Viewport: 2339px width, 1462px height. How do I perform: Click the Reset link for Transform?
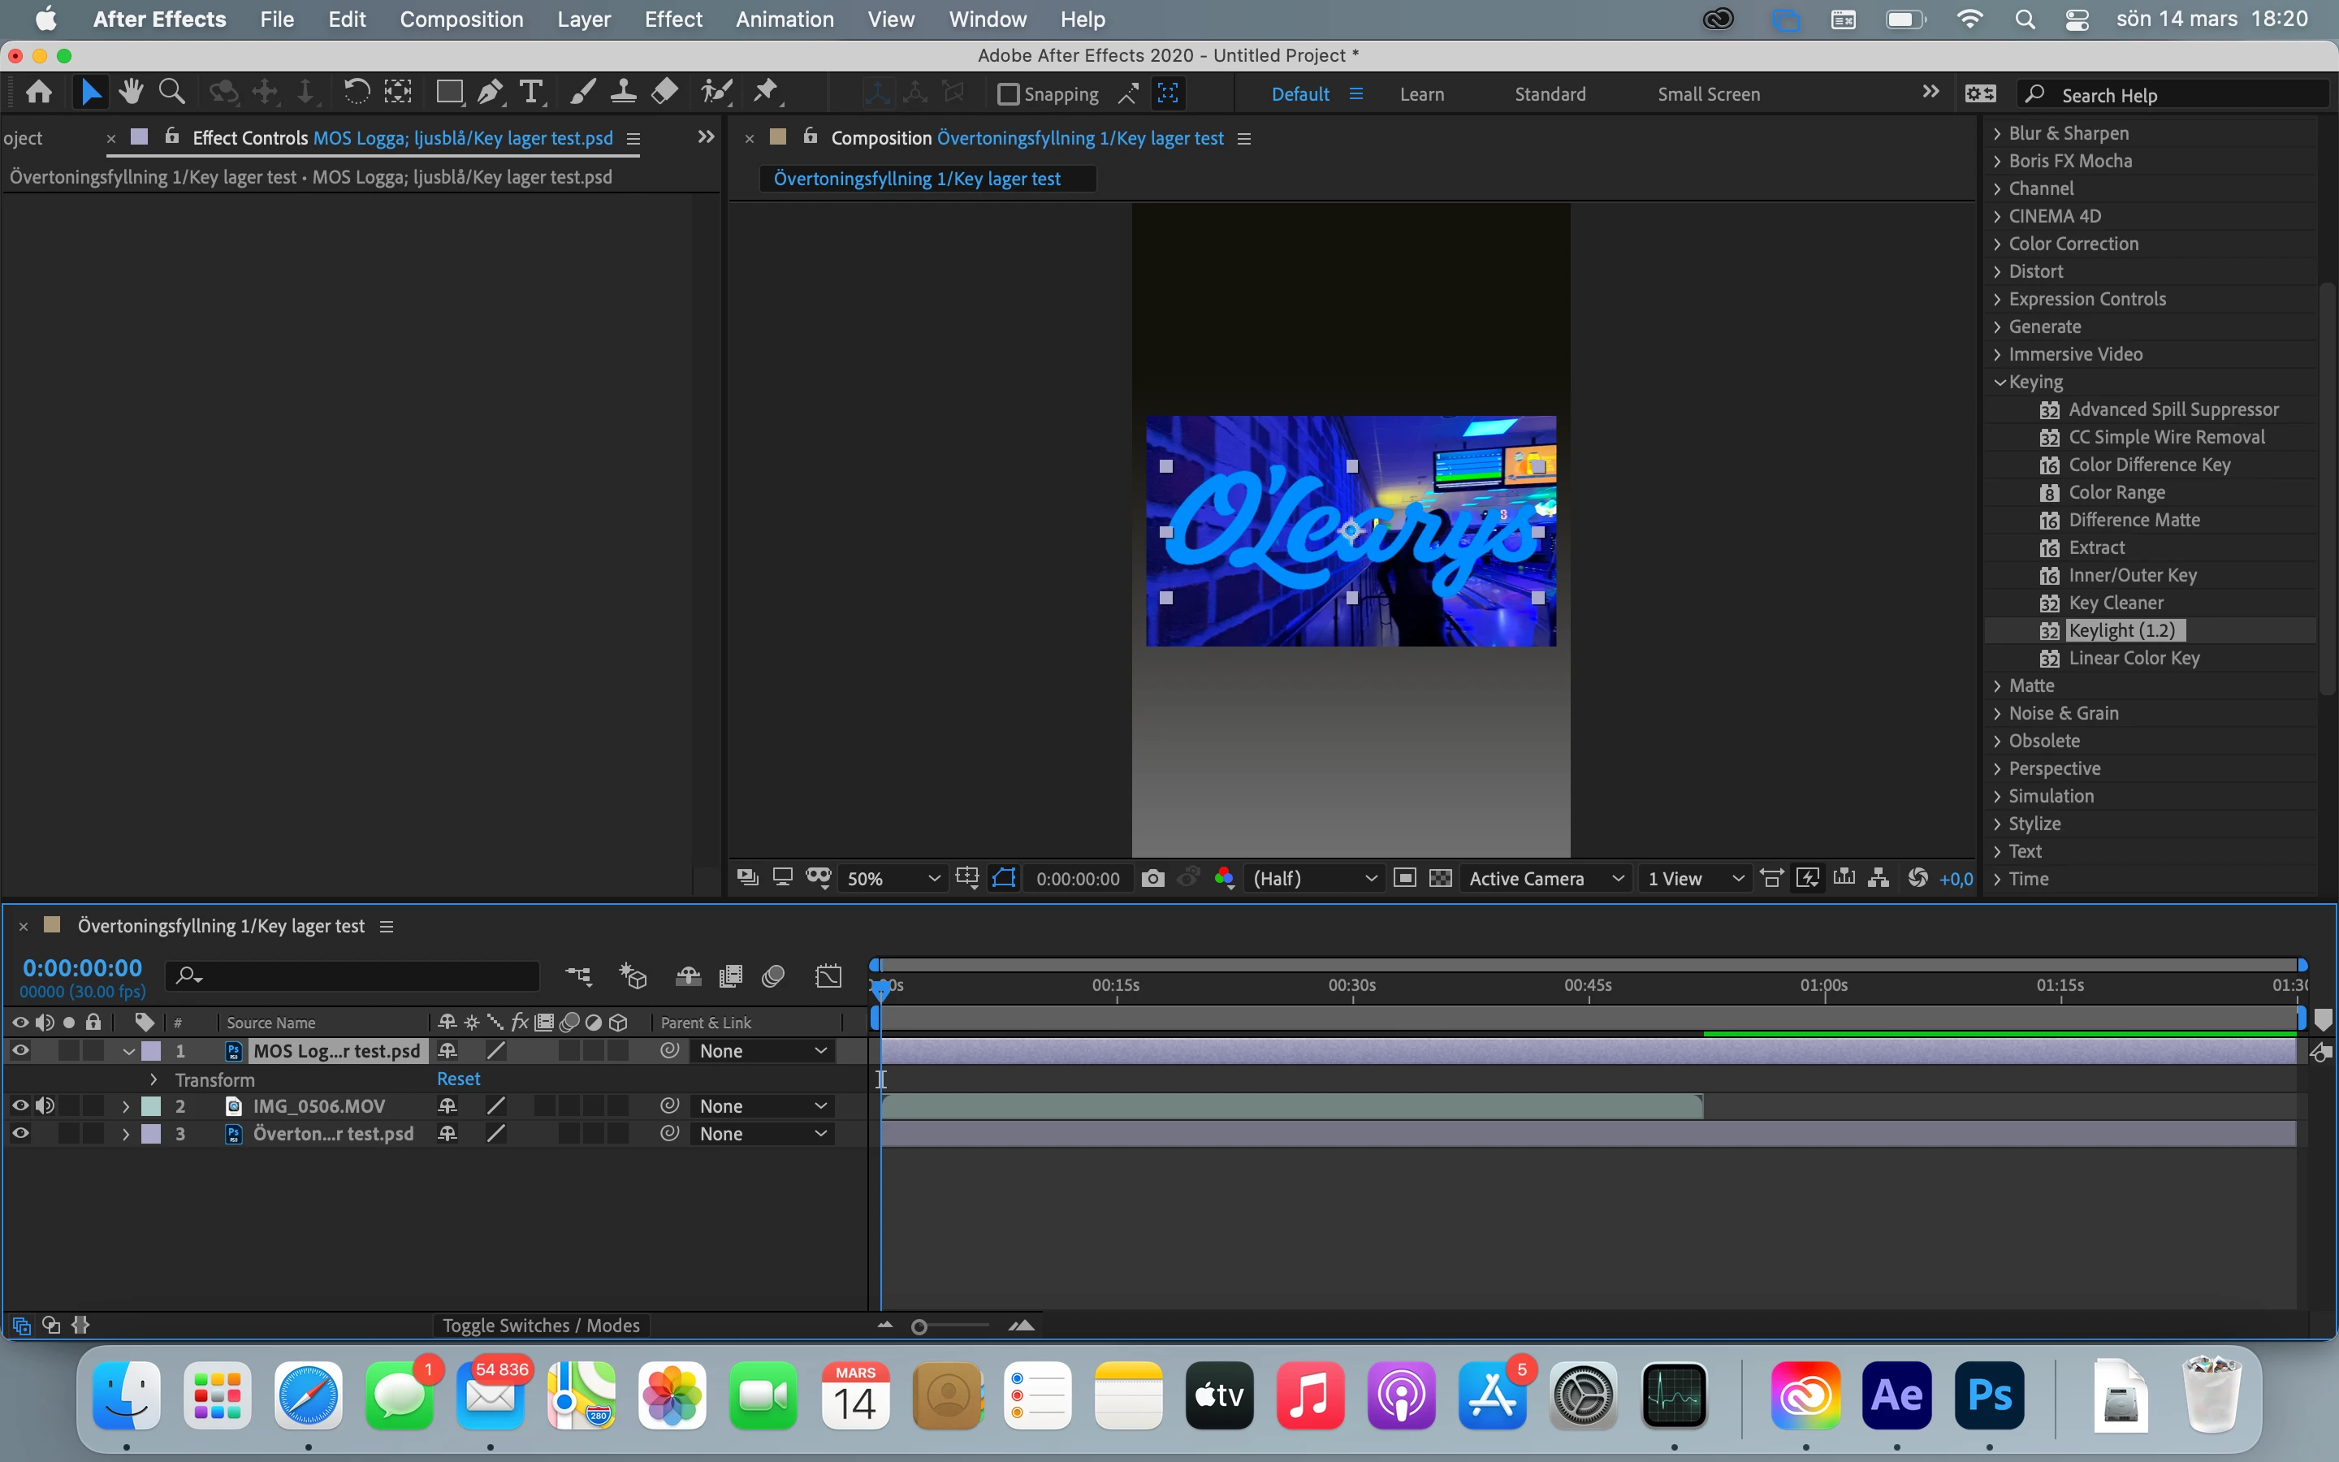[x=458, y=1079]
